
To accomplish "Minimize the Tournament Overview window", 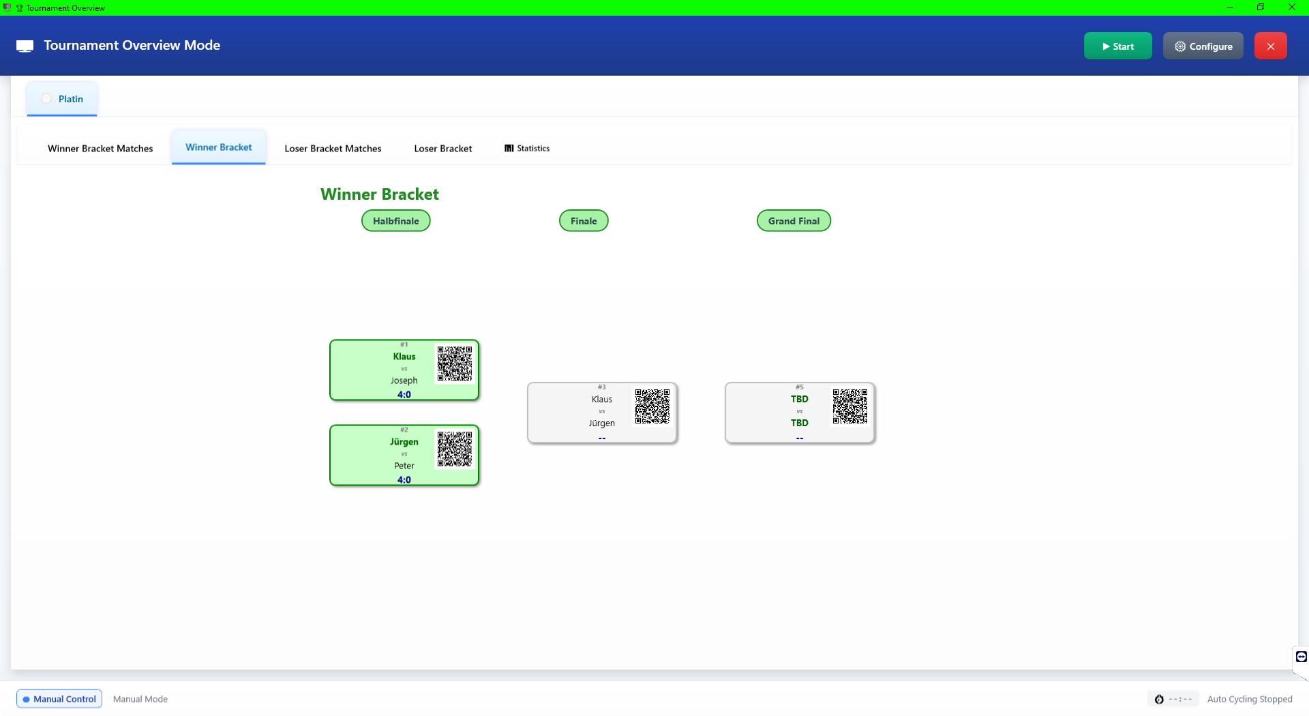I will [x=1230, y=8].
